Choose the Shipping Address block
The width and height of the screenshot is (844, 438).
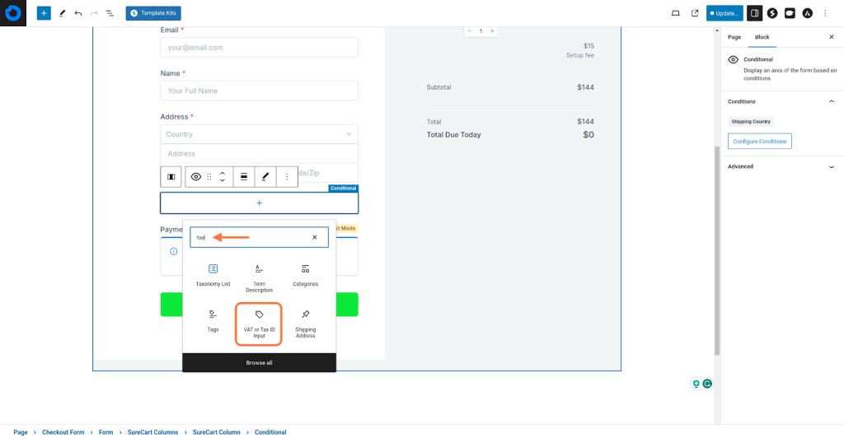coord(305,324)
